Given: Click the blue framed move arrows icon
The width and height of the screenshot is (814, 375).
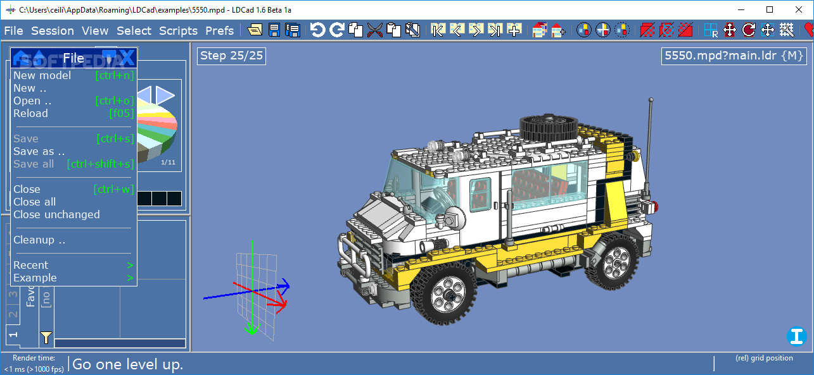Looking at the screenshot, I should [768, 30].
